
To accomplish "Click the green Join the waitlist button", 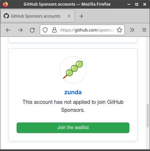I will tap(73, 128).
